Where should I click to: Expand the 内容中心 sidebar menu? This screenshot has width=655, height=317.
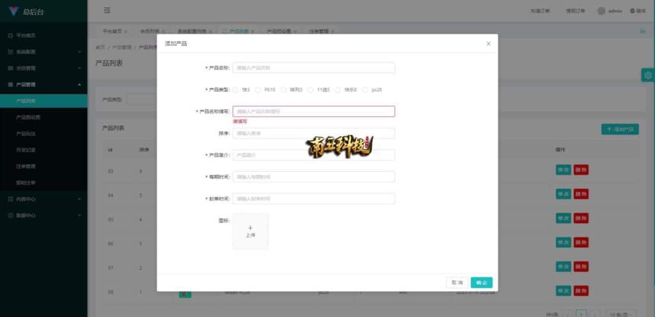point(43,199)
